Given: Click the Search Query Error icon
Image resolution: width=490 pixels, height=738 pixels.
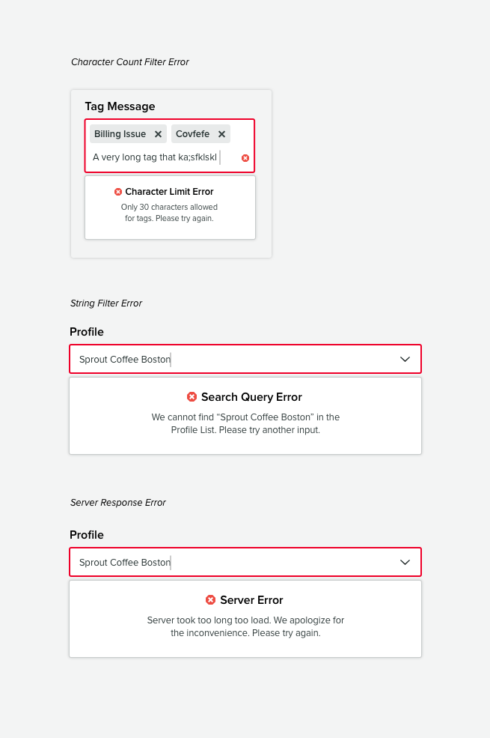Looking at the screenshot, I should tap(192, 397).
